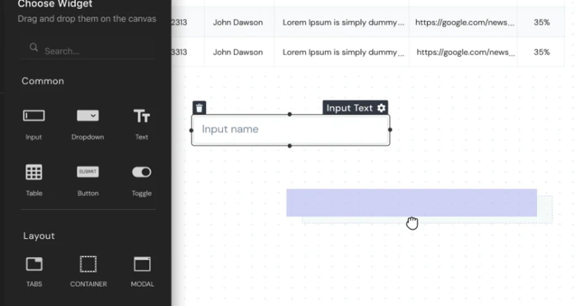
Task: Pick the Dropdown widget icon
Action: (87, 116)
